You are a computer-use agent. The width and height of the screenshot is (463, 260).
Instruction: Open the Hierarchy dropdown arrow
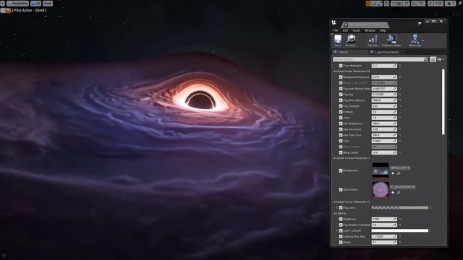pos(422,40)
